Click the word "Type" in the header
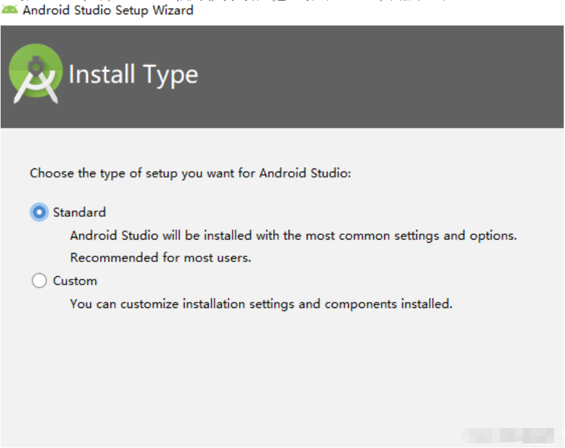The width and height of the screenshot is (565, 448). [171, 75]
